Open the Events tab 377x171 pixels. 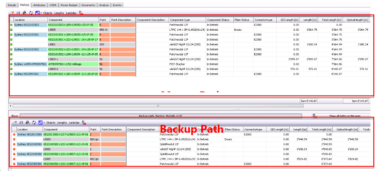[x=118, y=5]
